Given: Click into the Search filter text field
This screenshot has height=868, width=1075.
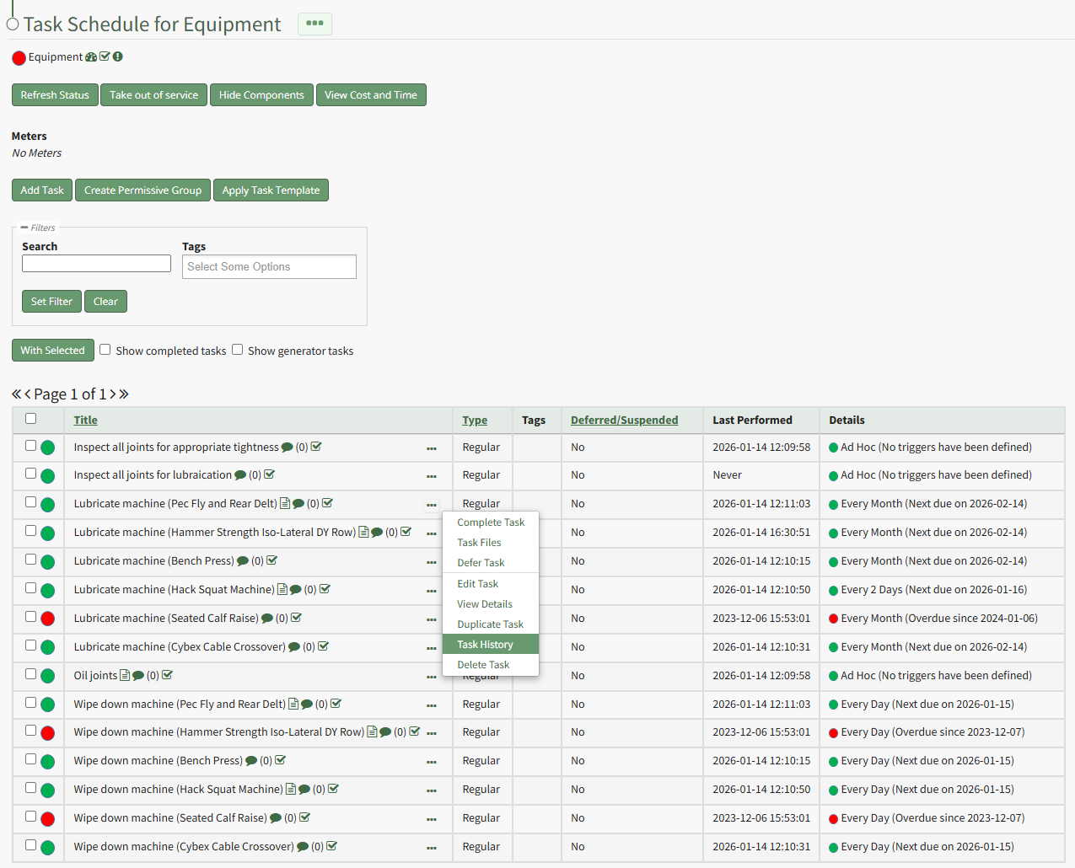Looking at the screenshot, I should click(96, 264).
